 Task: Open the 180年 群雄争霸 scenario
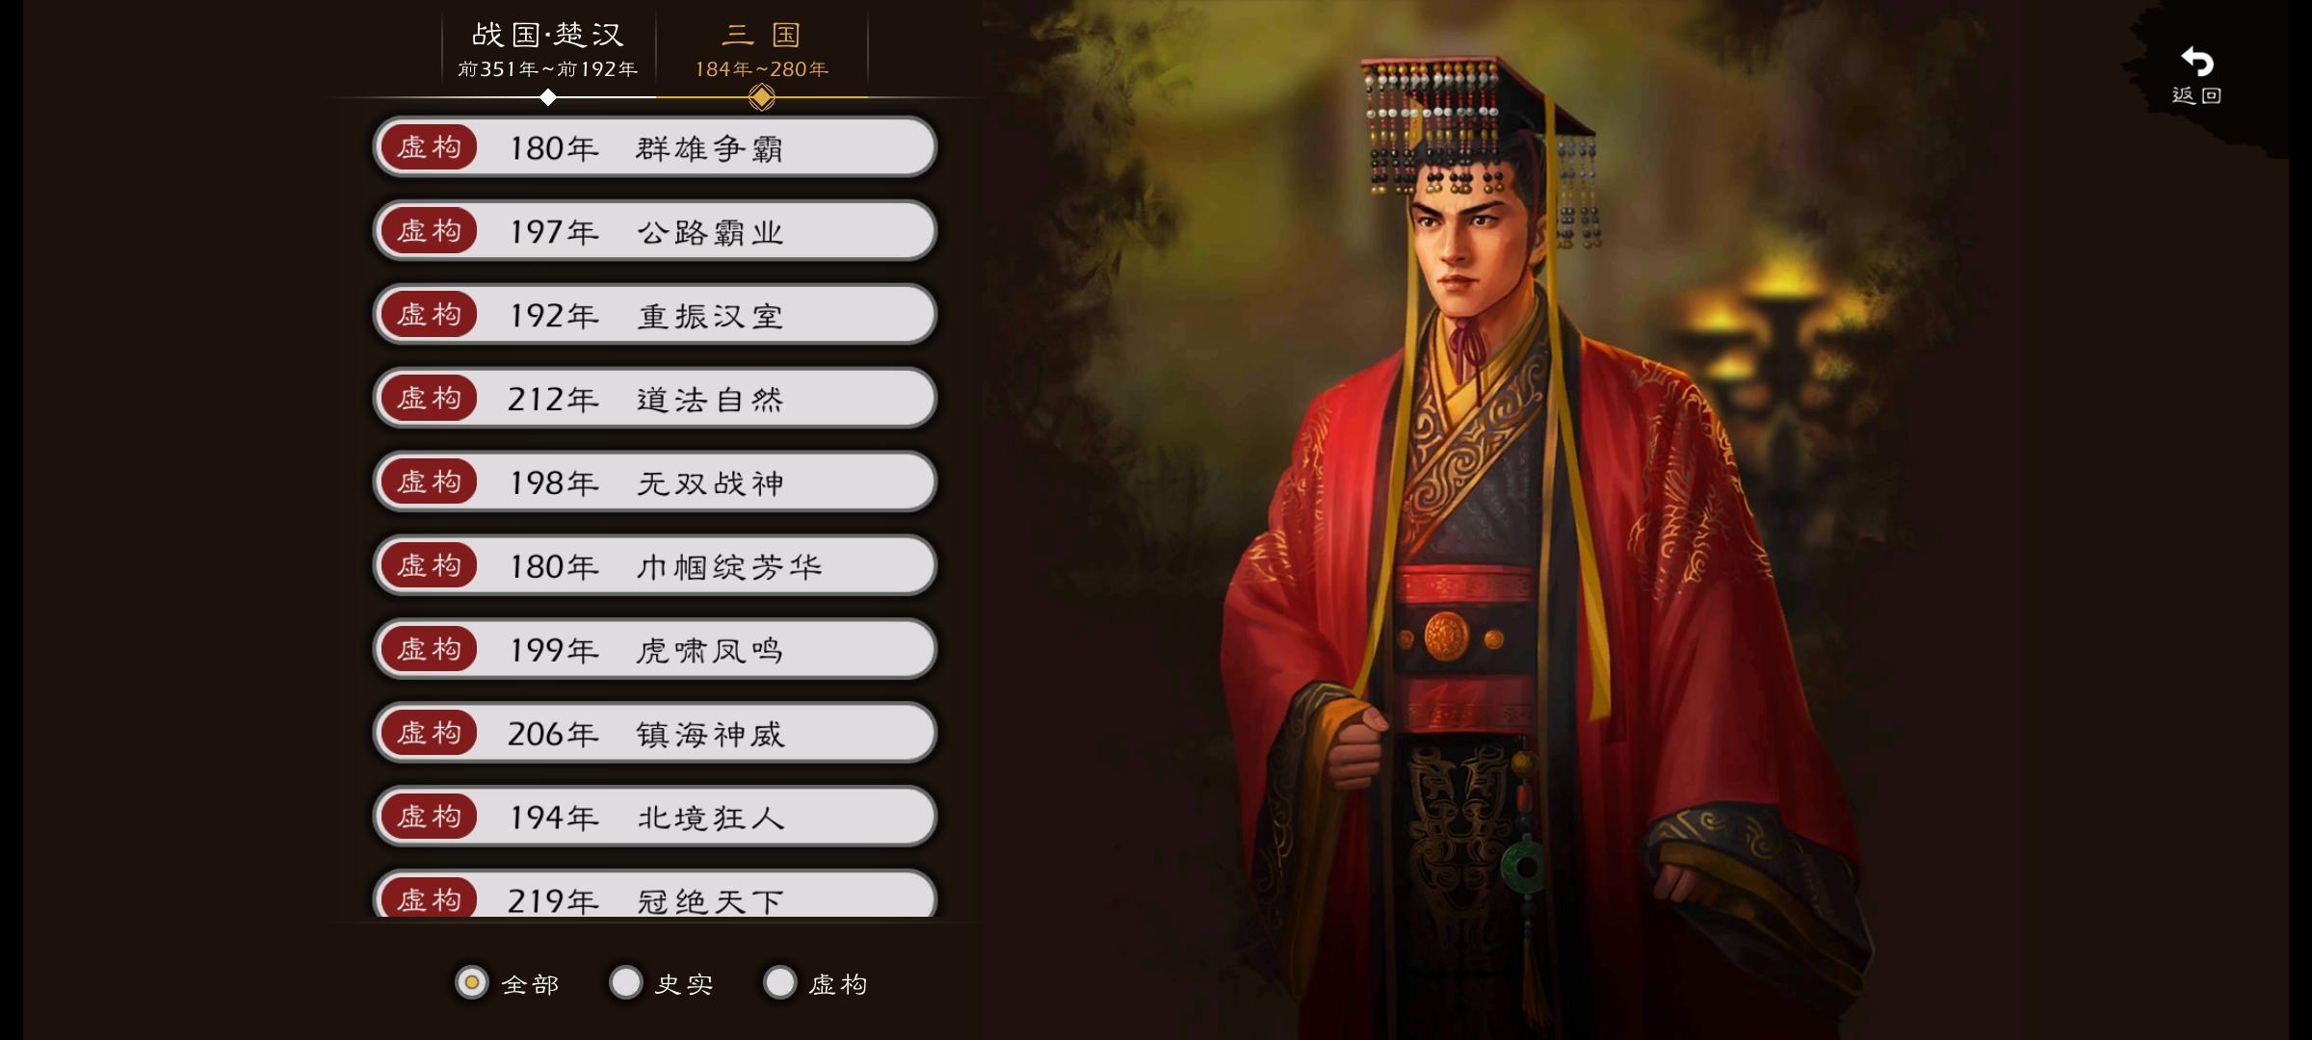coord(655,147)
